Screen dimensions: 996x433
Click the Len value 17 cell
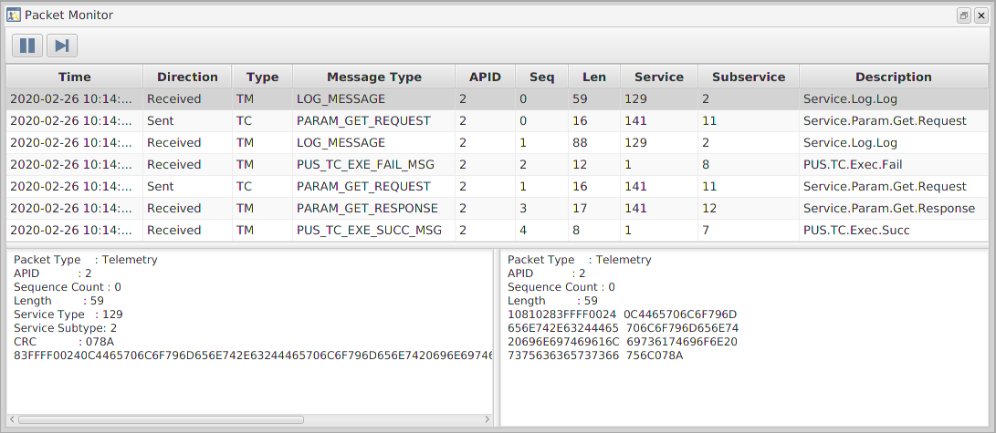coord(594,208)
